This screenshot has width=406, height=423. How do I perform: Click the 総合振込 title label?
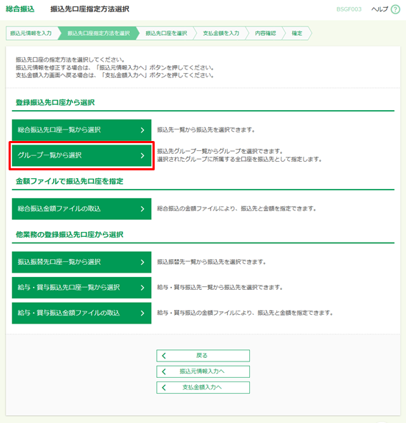(x=20, y=9)
